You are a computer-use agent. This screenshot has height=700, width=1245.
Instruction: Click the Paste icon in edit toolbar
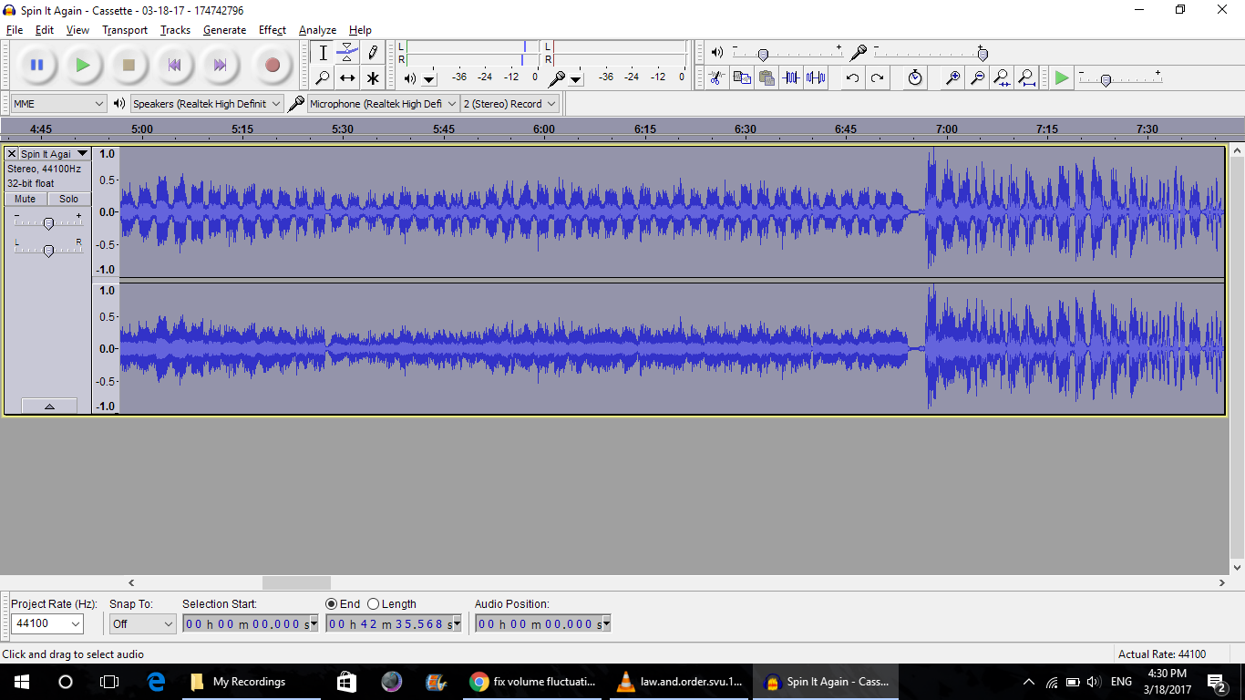(767, 77)
